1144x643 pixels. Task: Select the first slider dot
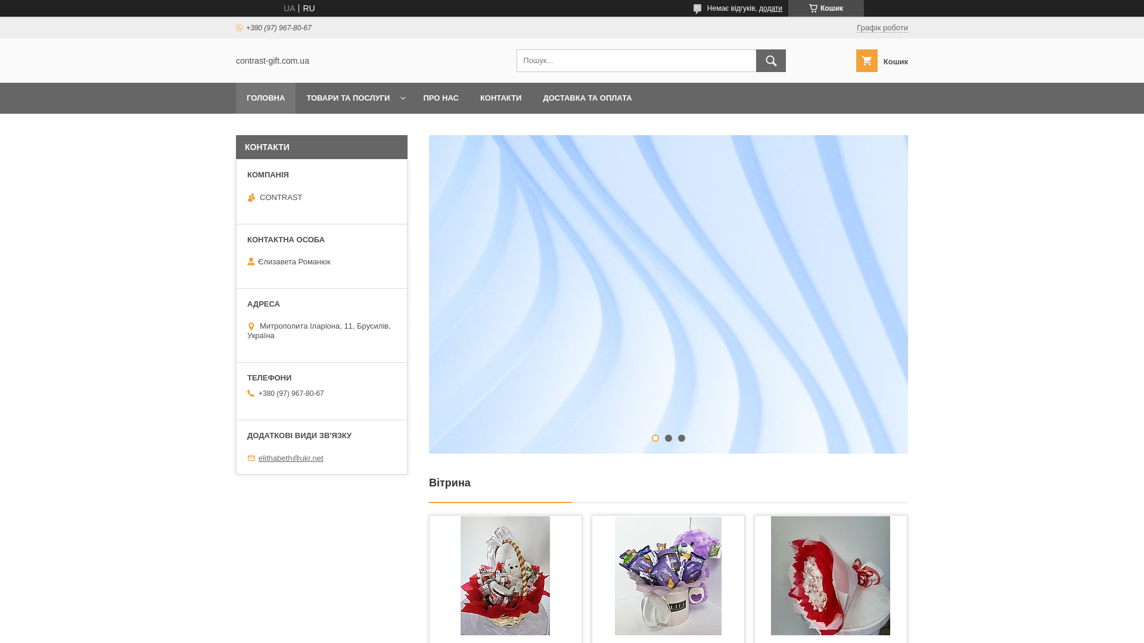click(x=655, y=438)
